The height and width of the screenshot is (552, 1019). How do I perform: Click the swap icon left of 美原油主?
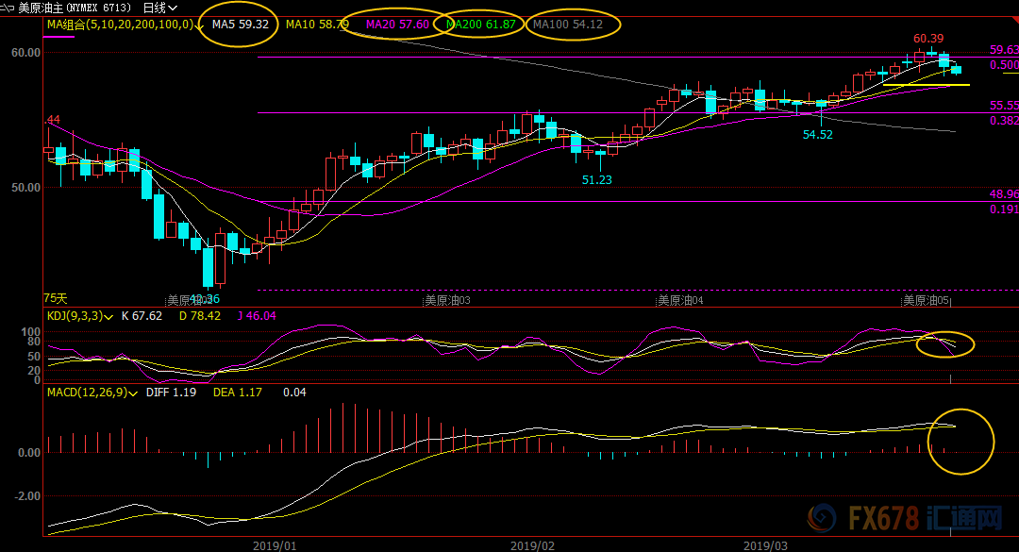click(8, 7)
